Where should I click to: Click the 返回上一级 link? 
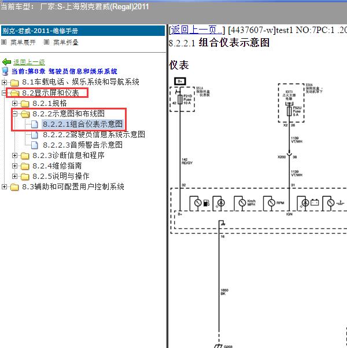[x=29, y=62]
